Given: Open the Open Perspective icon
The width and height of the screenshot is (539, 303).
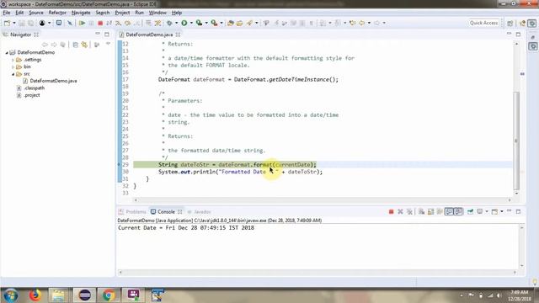Looking at the screenshot, I should [x=510, y=23].
